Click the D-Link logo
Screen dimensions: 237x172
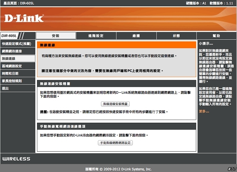click(x=24, y=18)
